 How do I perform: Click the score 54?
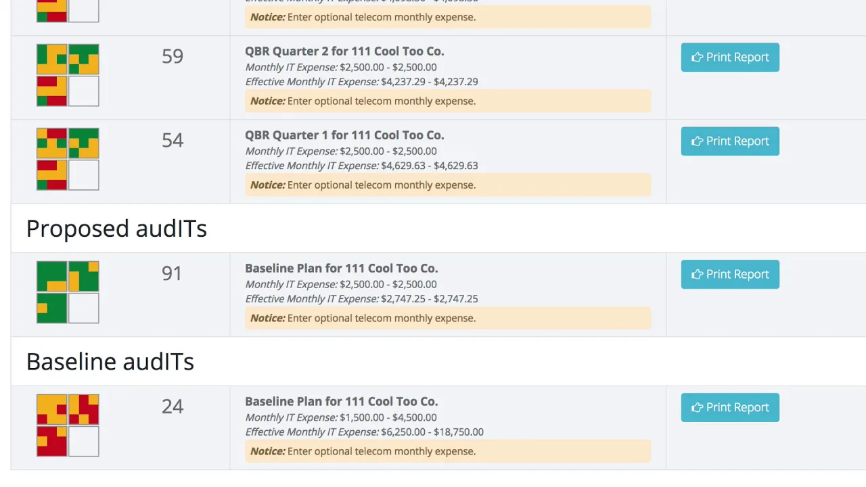[x=173, y=140]
